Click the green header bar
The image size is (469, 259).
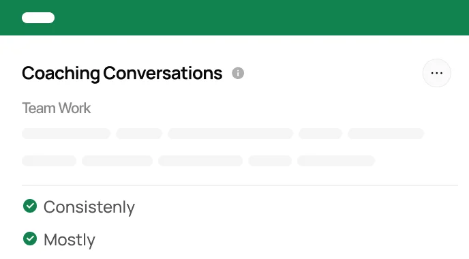(234, 18)
